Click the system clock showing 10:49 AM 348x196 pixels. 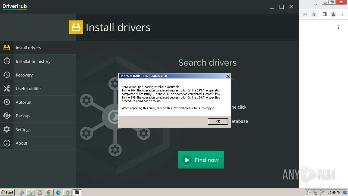point(334,192)
